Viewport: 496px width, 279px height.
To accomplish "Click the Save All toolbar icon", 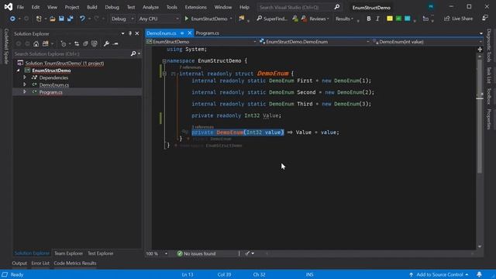I will point(71,19).
